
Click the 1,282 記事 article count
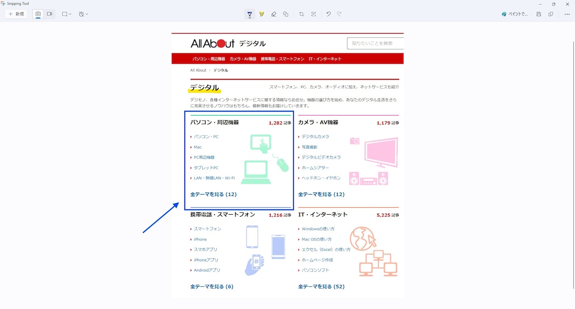pos(280,123)
